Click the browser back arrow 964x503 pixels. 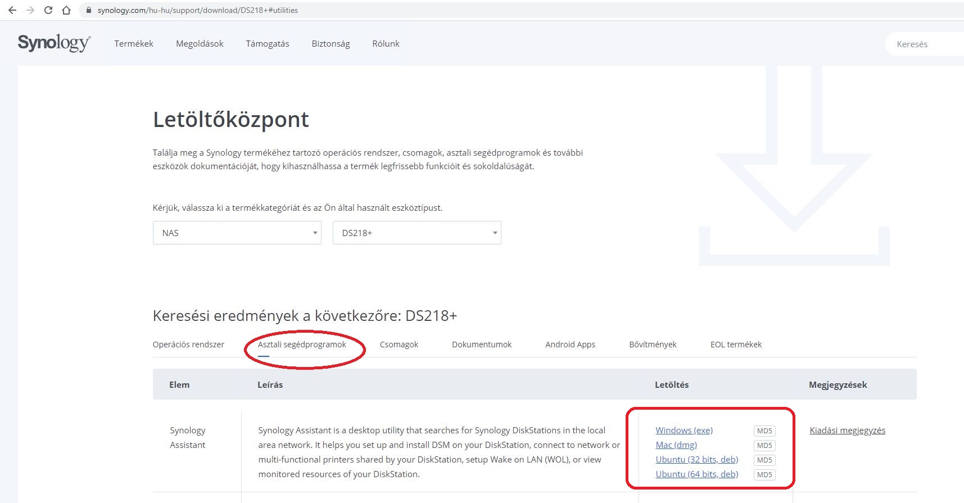point(12,10)
